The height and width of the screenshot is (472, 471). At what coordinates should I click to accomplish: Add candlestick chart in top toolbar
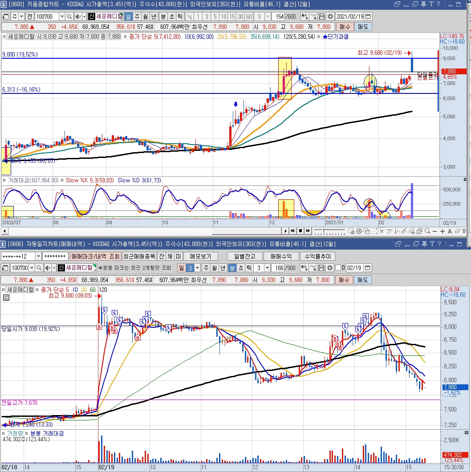click(x=305, y=16)
